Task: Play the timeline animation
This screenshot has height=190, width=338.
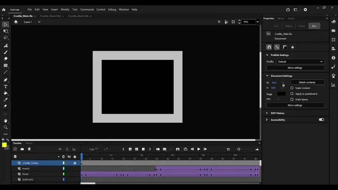Action: pyautogui.click(x=199, y=149)
